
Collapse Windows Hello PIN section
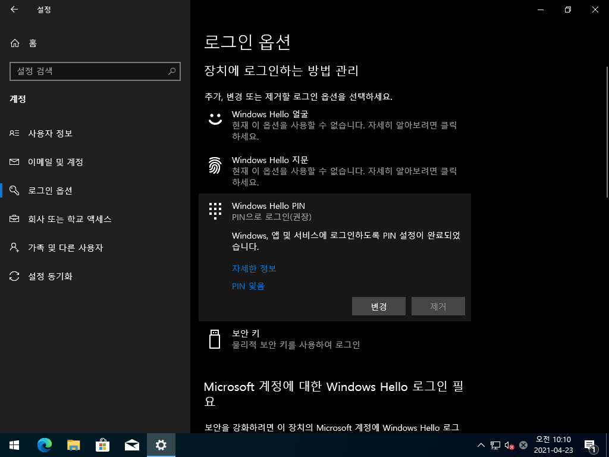coord(334,211)
